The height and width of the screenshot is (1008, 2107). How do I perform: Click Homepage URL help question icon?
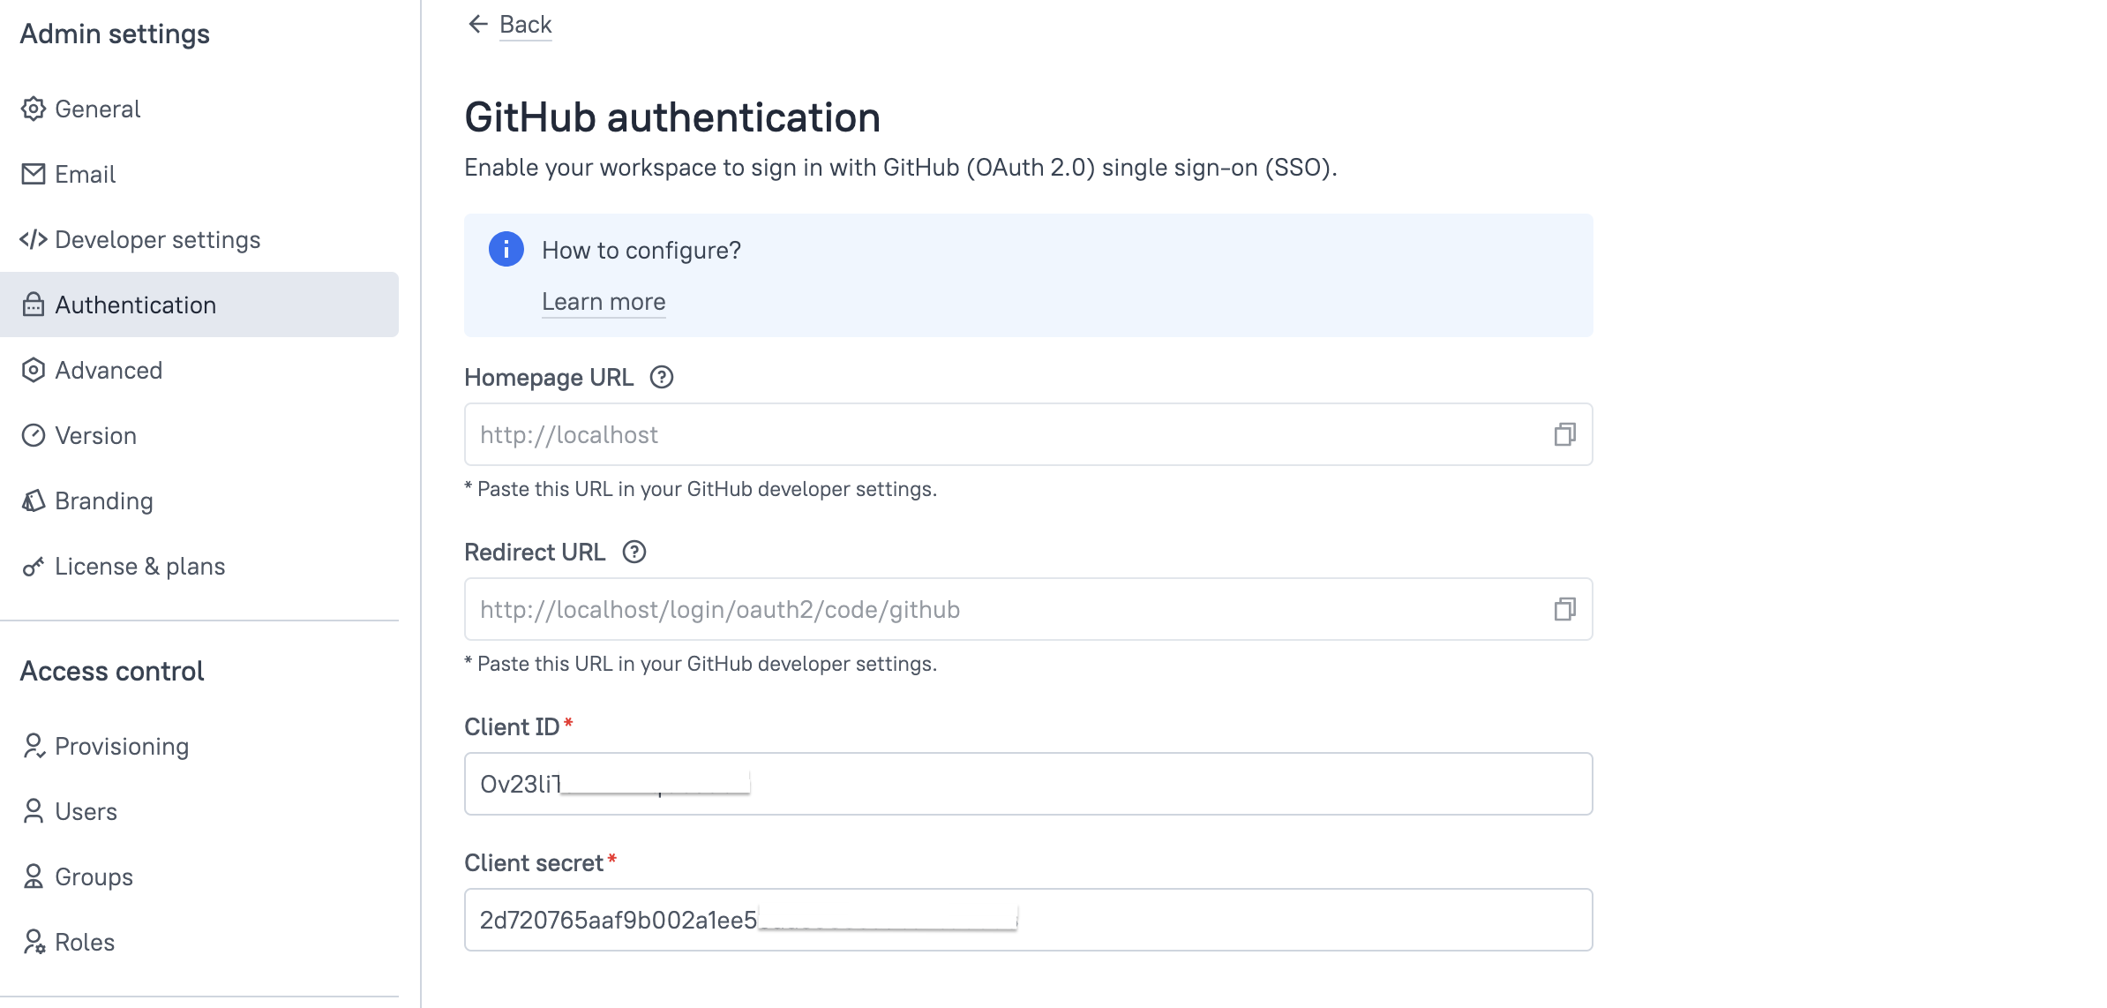point(661,378)
